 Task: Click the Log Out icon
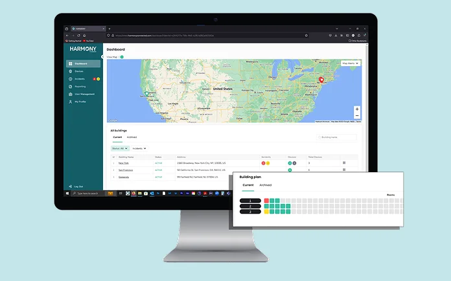70,186
